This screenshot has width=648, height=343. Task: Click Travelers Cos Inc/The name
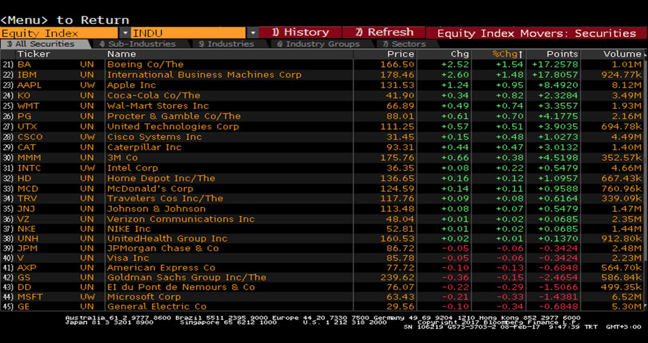coord(165,199)
